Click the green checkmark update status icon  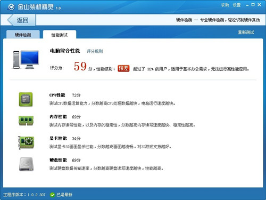coord(52,195)
